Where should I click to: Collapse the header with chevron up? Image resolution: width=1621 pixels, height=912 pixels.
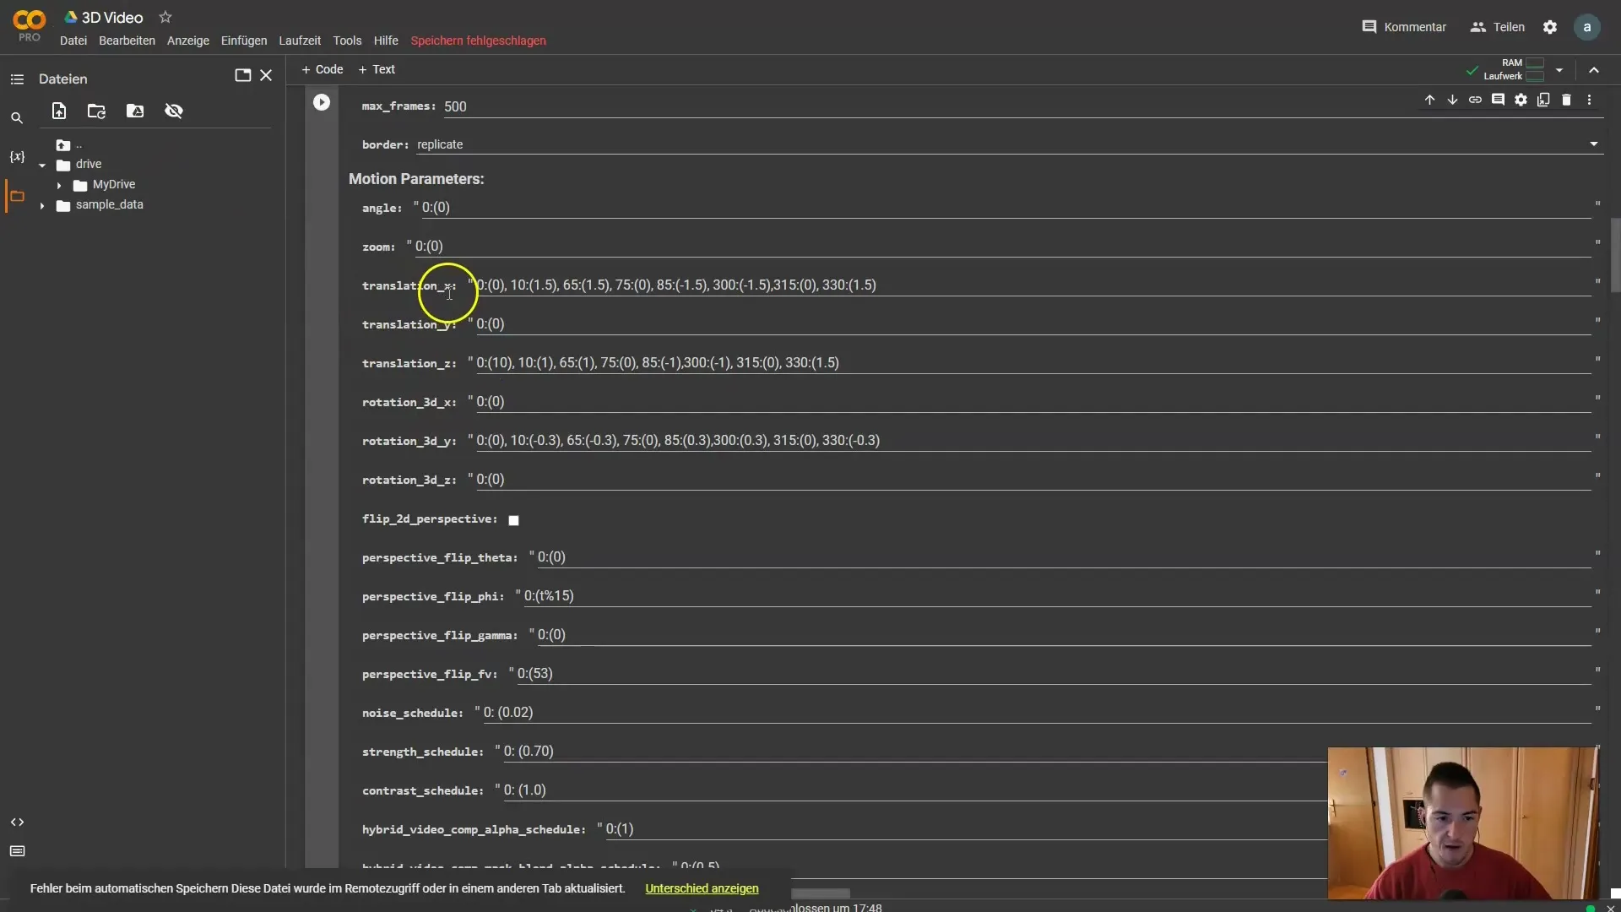pos(1594,70)
